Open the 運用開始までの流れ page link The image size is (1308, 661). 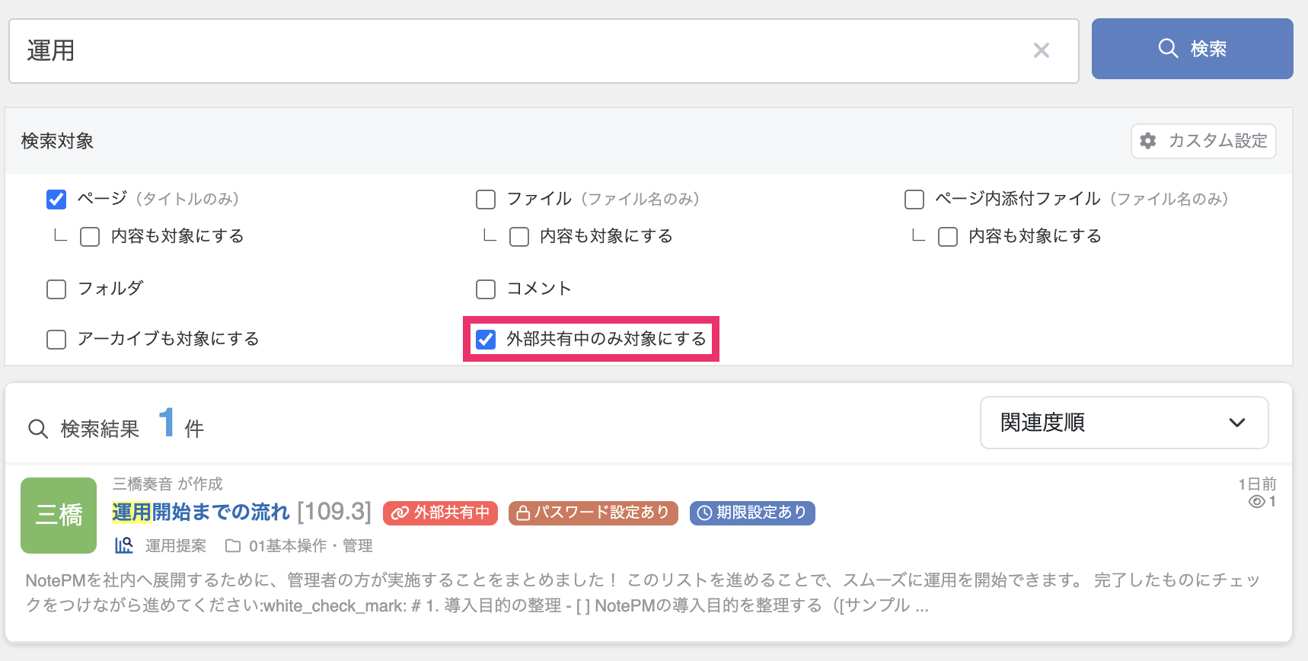201,513
